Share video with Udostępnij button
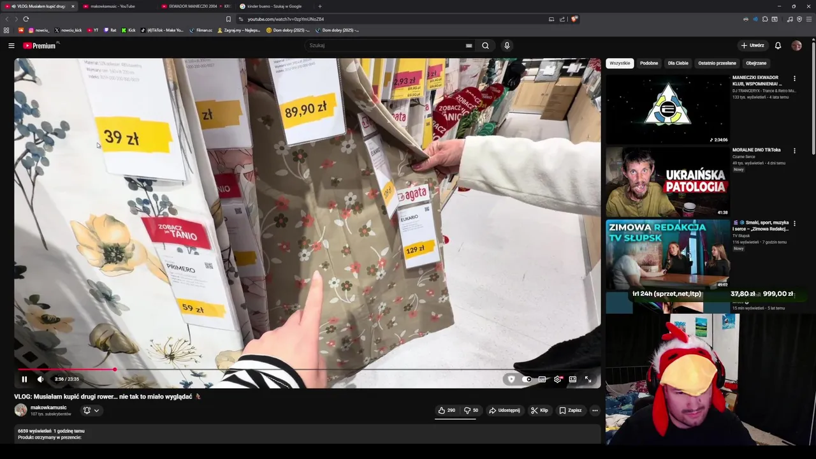 (504, 411)
